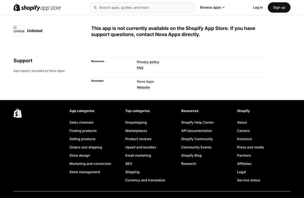Click the Sign up button
This screenshot has height=198, width=304.
(279, 8)
